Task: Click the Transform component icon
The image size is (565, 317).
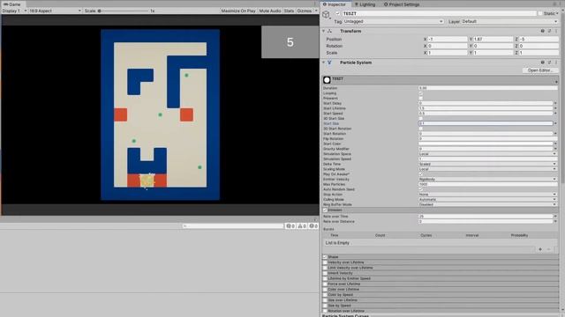Action: 329,32
